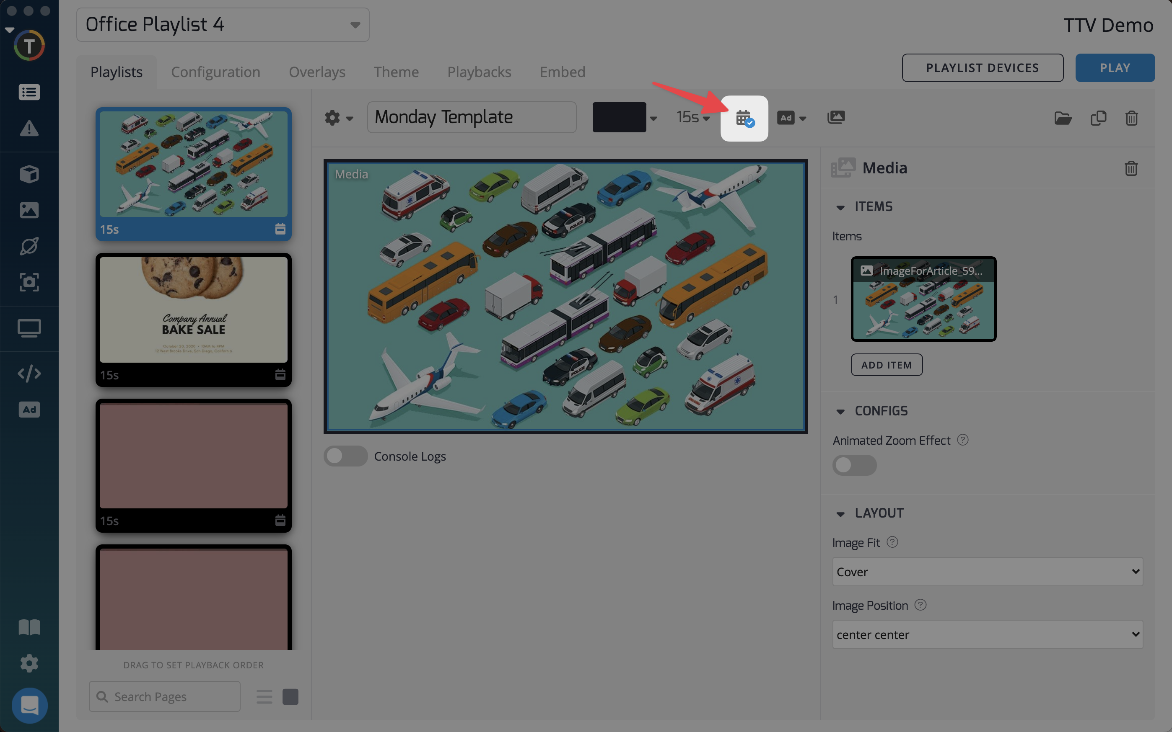This screenshot has height=732, width=1172.
Task: Toggle the Animated Zoom Effect switch
Action: tap(854, 465)
